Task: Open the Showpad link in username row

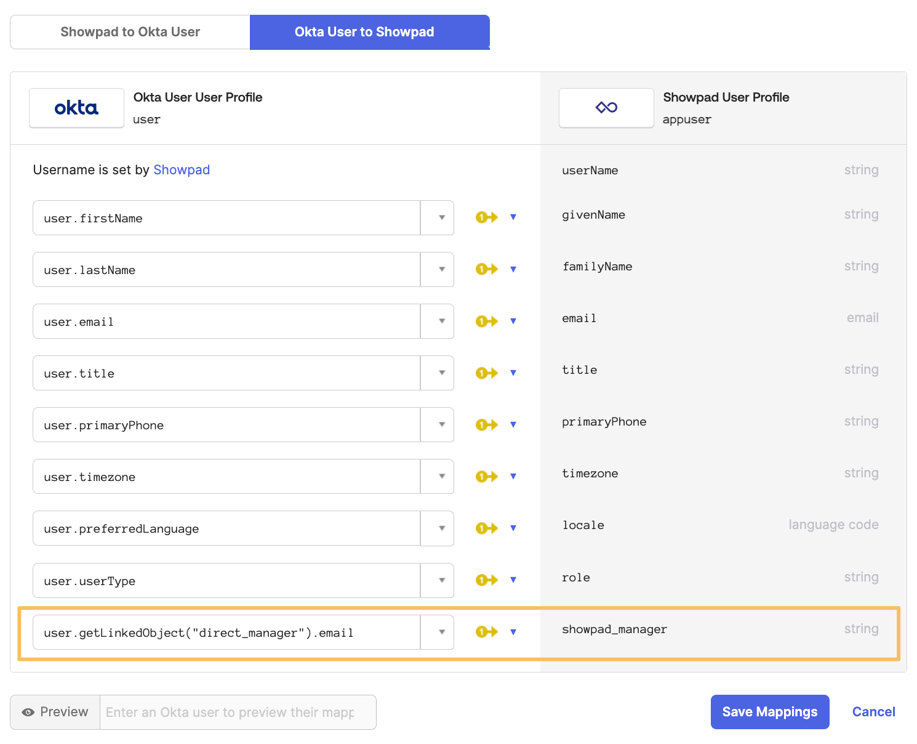Action: tap(182, 170)
